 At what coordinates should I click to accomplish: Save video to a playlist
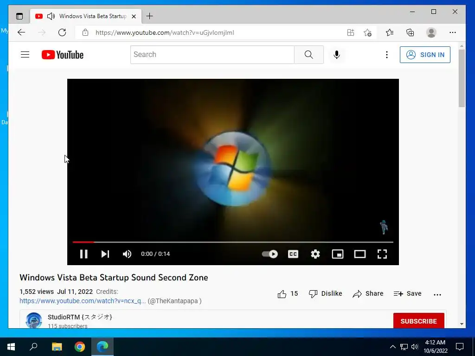tap(407, 293)
